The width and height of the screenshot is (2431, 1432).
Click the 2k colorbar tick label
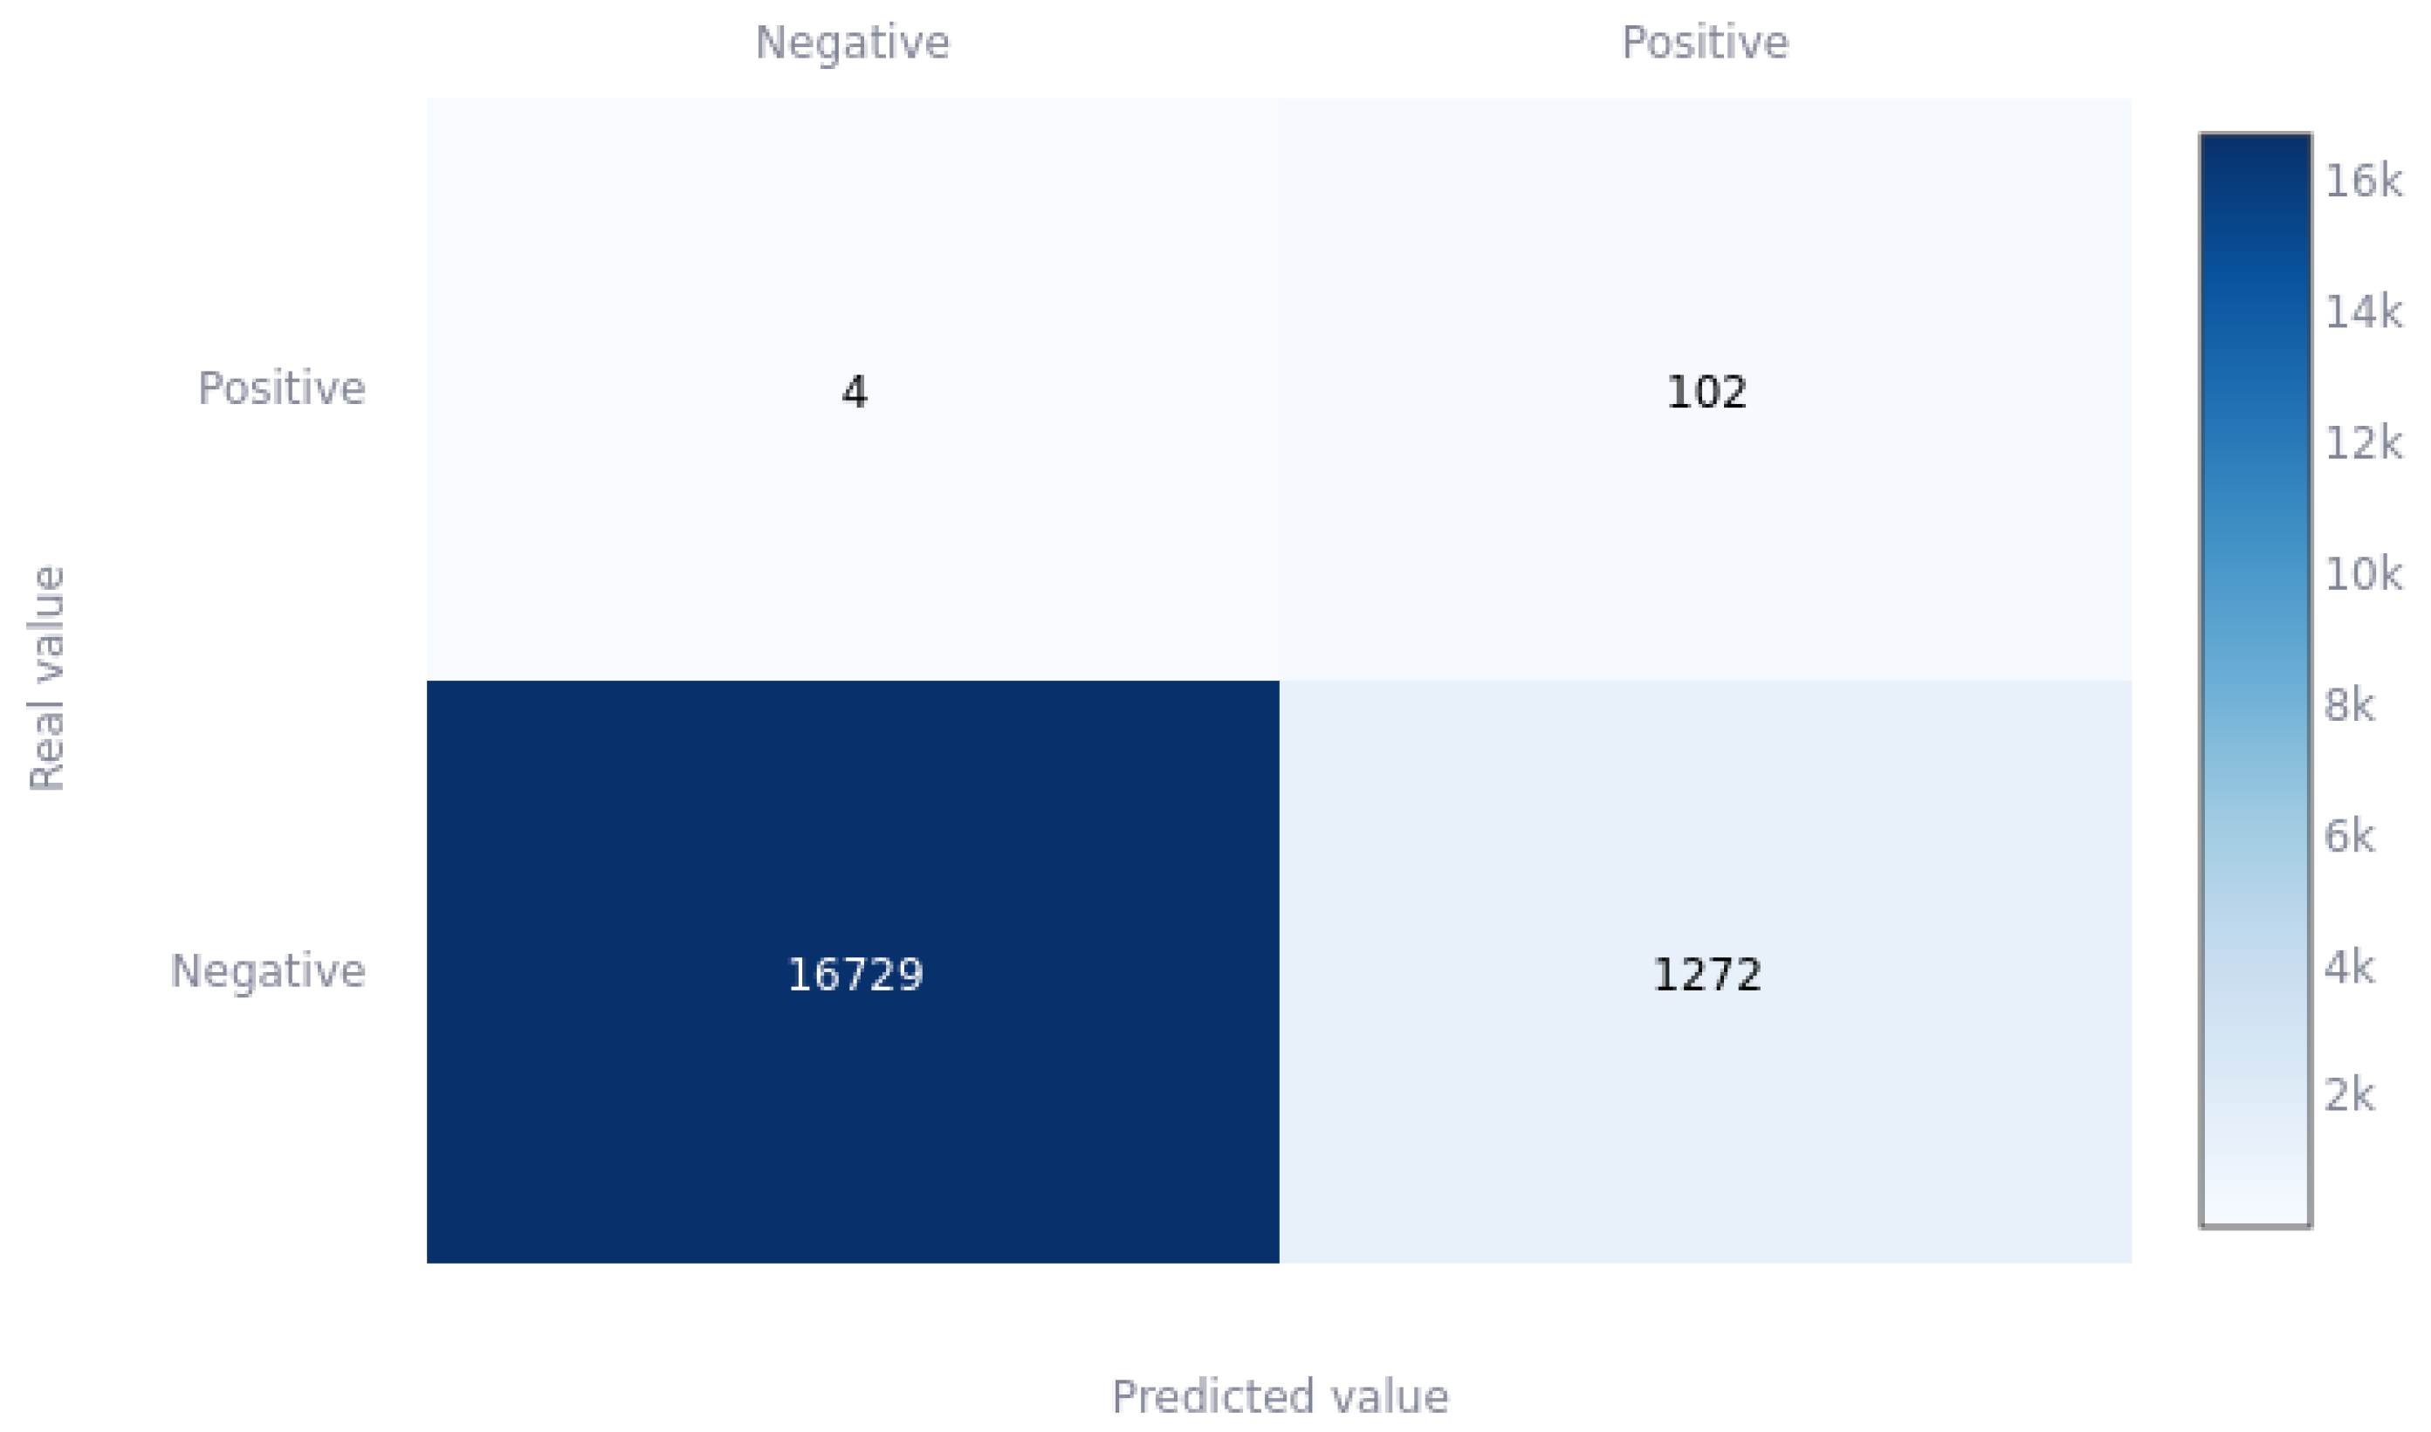(2349, 1095)
